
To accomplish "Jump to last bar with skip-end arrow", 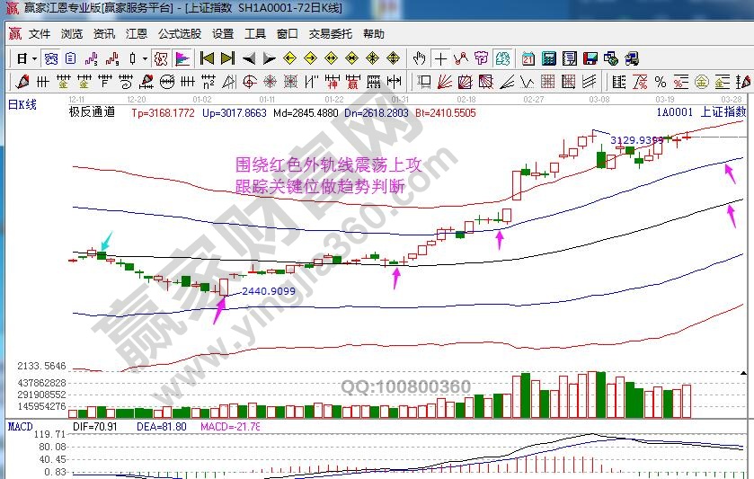I will [227, 58].
